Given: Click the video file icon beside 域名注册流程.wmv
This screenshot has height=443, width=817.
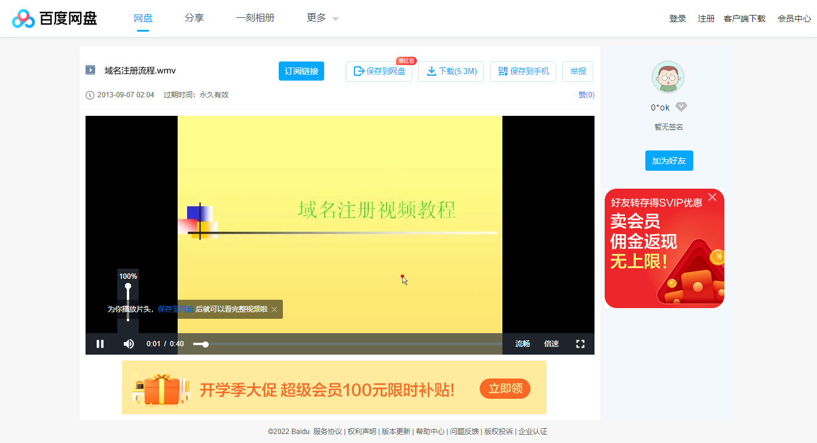Looking at the screenshot, I should [x=90, y=70].
